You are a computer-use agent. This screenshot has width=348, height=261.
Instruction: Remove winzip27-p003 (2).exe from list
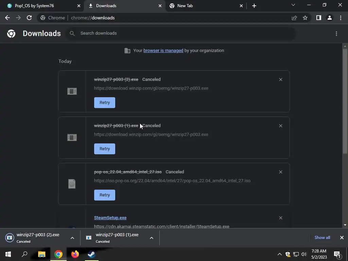click(x=280, y=80)
